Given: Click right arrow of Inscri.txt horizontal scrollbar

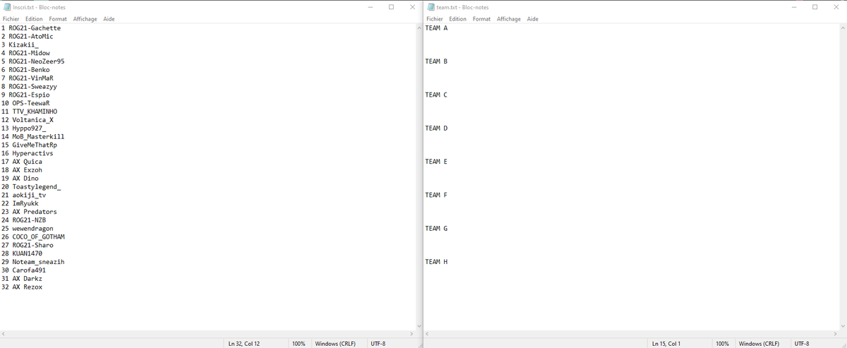Looking at the screenshot, I should (412, 333).
